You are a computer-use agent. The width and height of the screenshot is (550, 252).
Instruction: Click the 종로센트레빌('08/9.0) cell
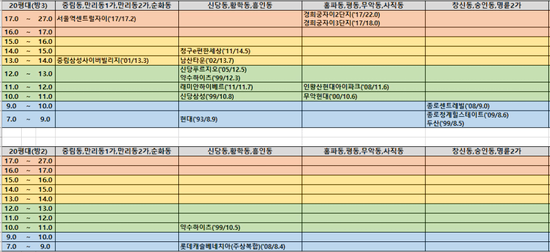click(x=488, y=106)
